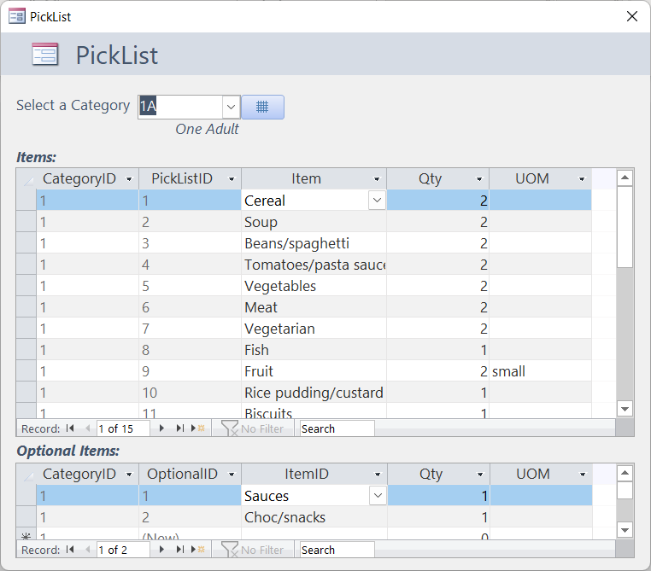Viewport: 651px width, 571px height.
Task: Select the row selector for Soup row
Action: 26,222
